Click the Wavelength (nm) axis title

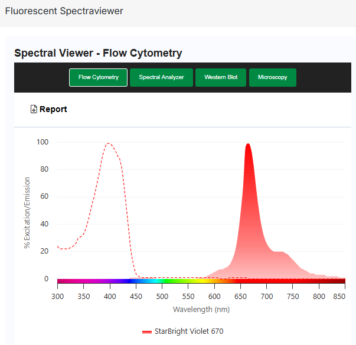[x=201, y=309]
